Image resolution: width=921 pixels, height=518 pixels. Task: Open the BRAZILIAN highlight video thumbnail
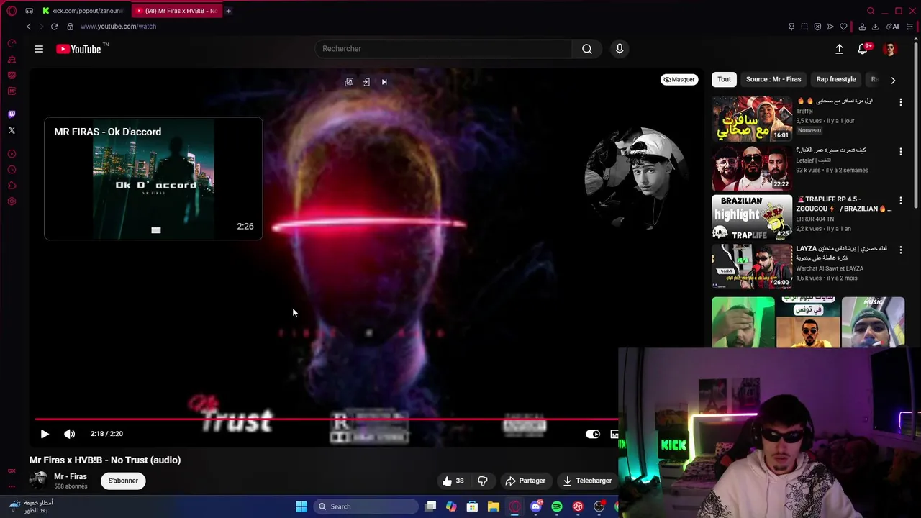tap(752, 217)
